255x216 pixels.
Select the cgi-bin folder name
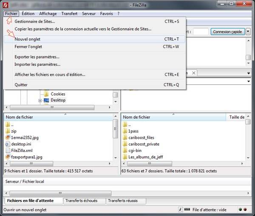(x=135, y=150)
